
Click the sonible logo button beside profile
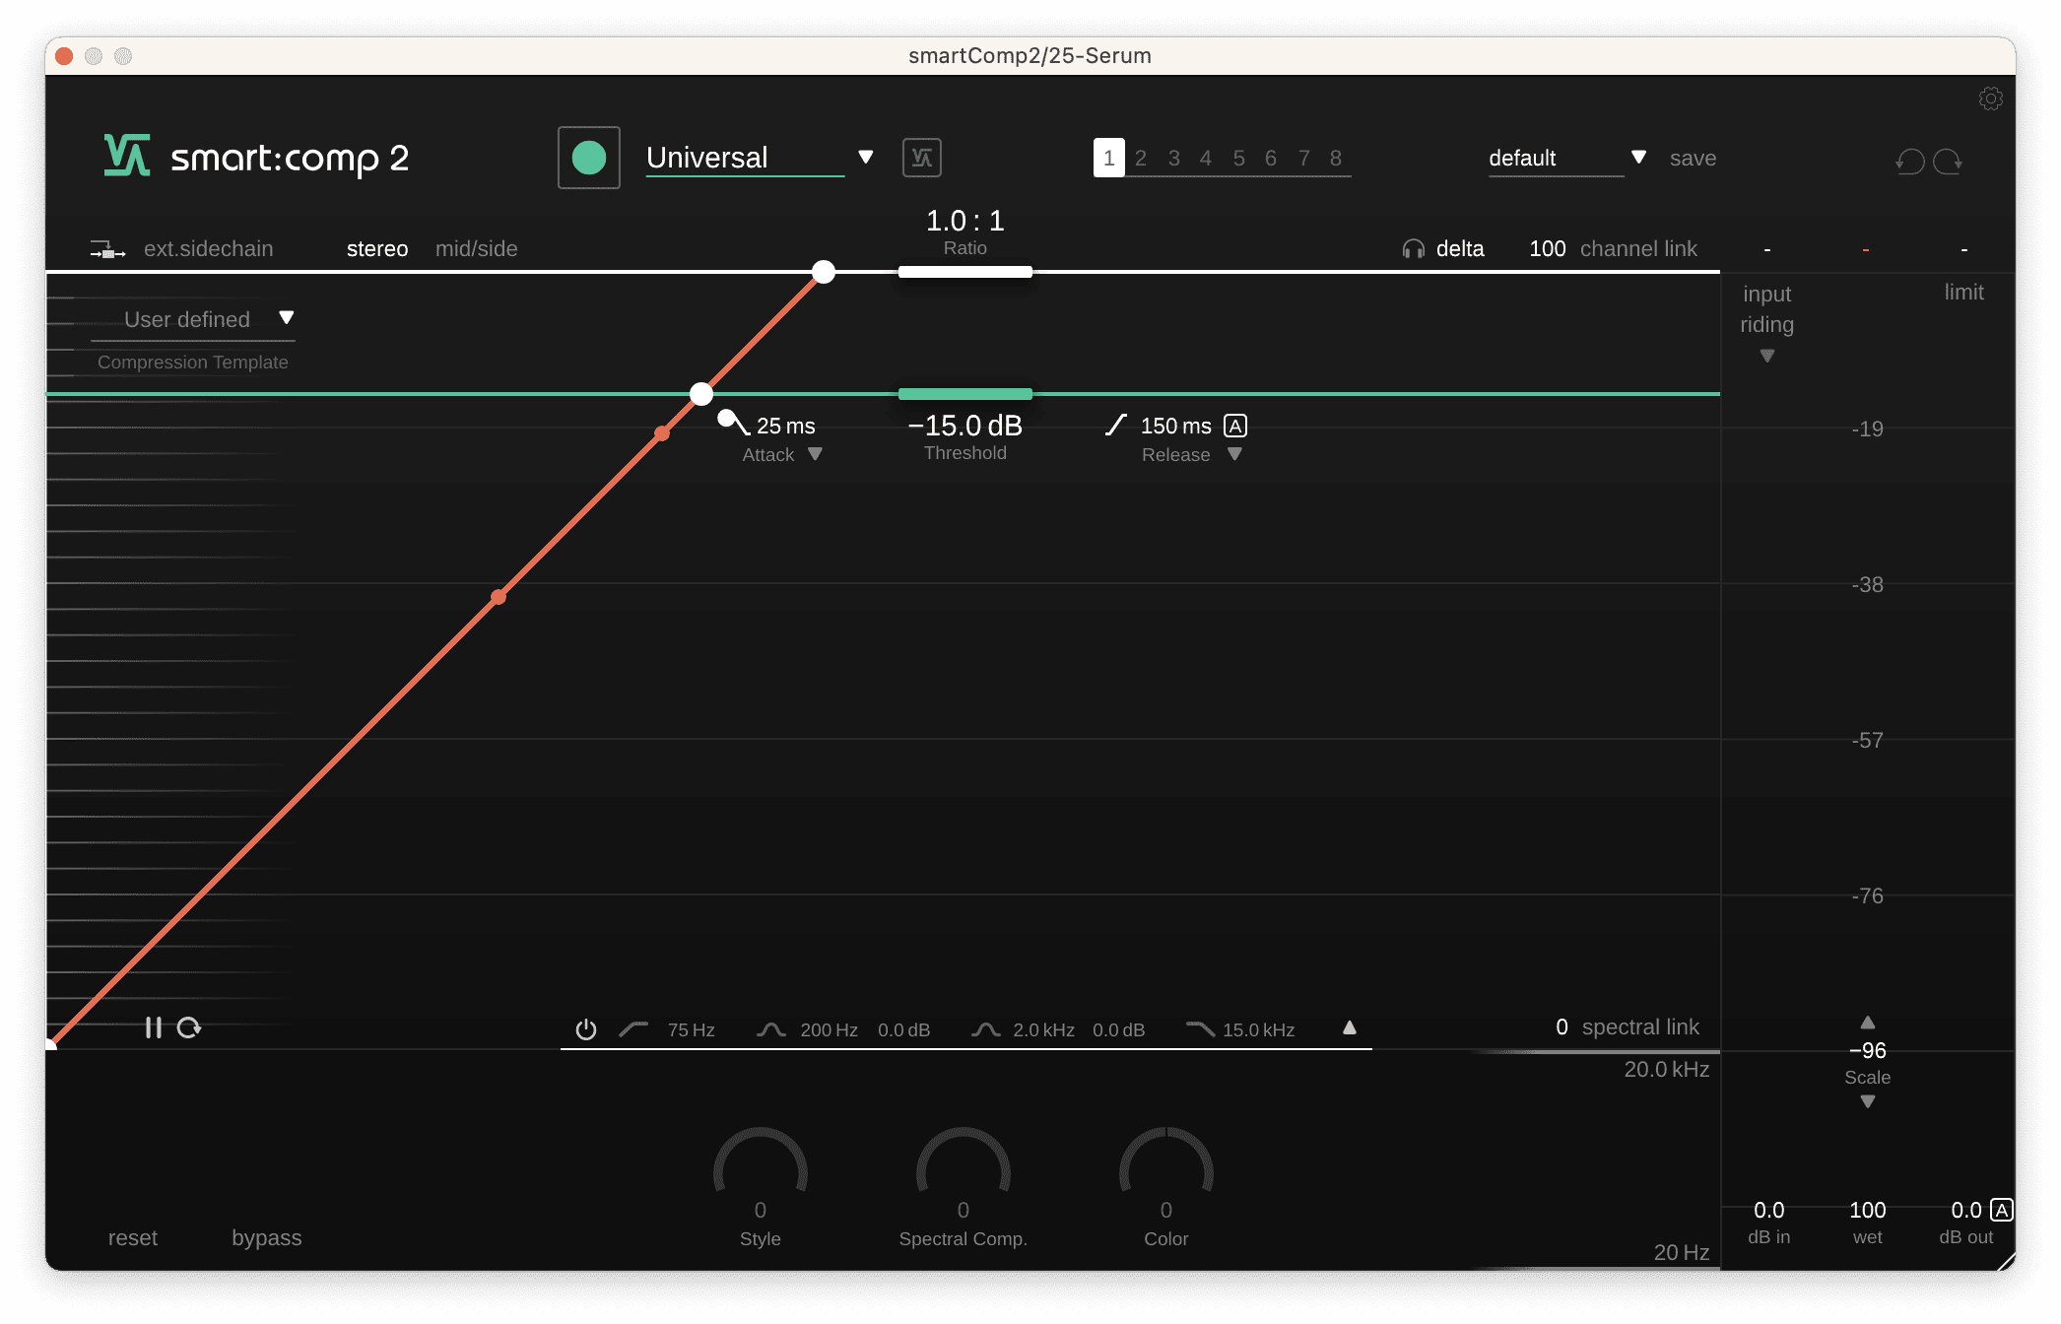(x=922, y=158)
